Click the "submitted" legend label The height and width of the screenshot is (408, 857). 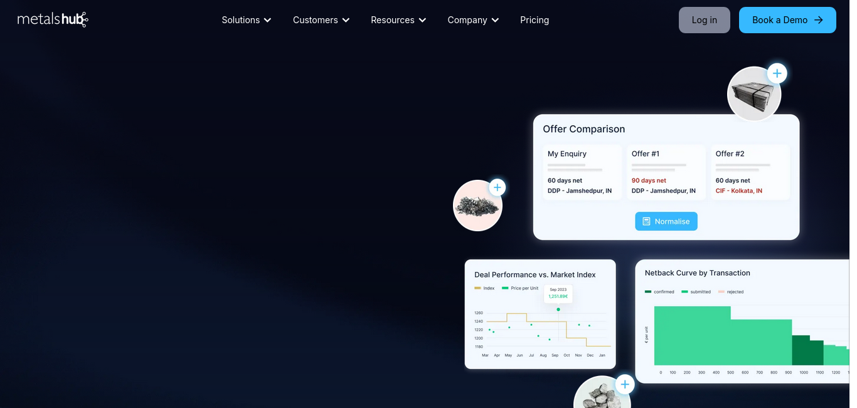(701, 292)
